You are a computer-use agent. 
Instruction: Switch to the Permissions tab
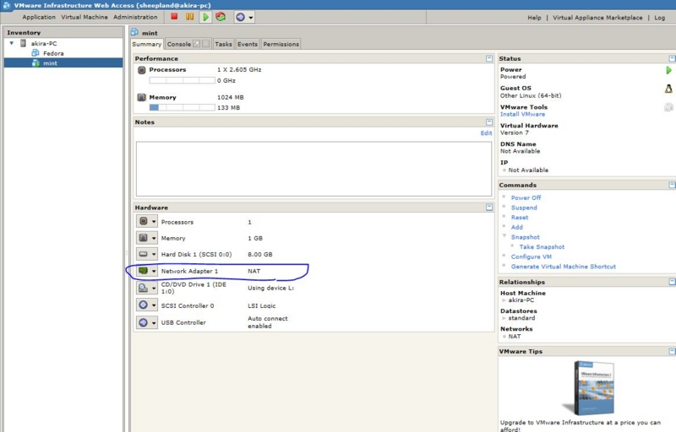281,44
